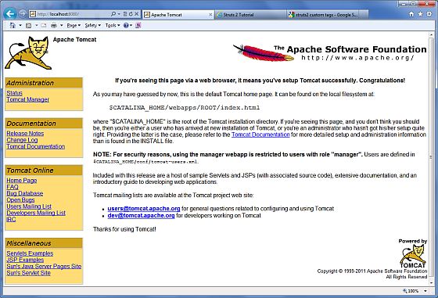Screen dimensions: 438x298
Task: Expand the Home button dropdown arrow
Action: [x=20, y=26]
